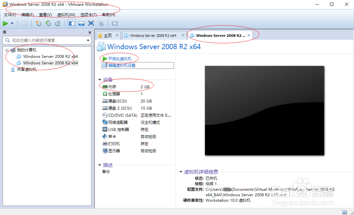Open the 选项卡(T) menu
Screen dimensions: 354x215
[x=88, y=15]
